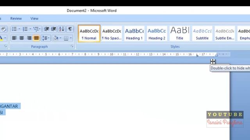Screen dimensions: 250x140
Task: Open the numbering library dropdown arrow
Action: coord(30,29)
